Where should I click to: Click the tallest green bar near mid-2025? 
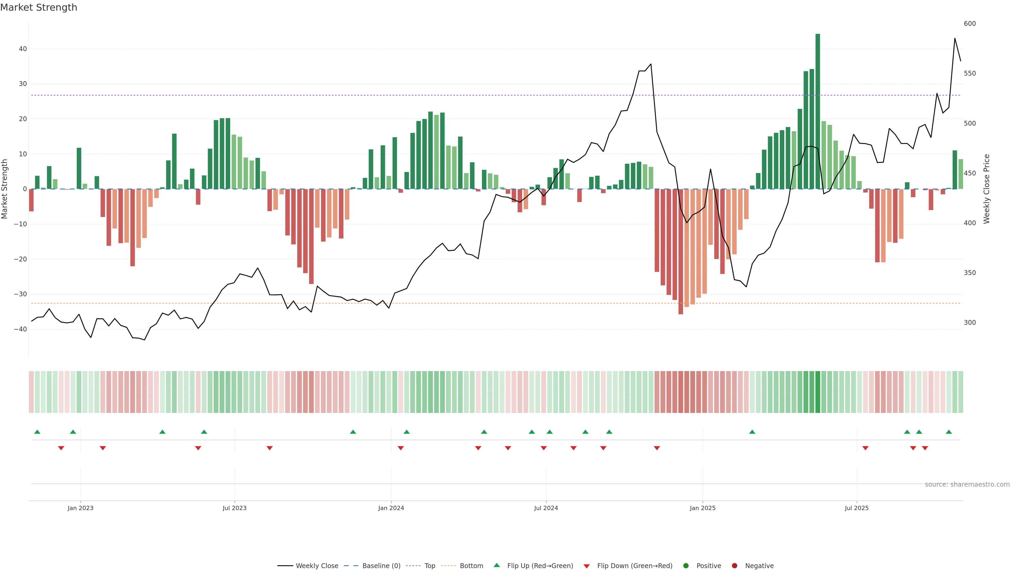818,111
